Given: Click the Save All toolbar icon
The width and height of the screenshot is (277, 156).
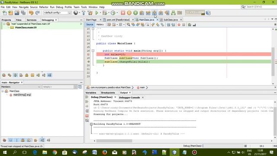Looking at the screenshot, I should [23, 13].
